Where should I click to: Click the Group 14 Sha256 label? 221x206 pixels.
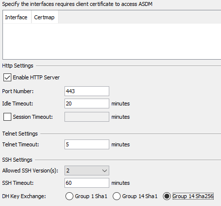193,196
